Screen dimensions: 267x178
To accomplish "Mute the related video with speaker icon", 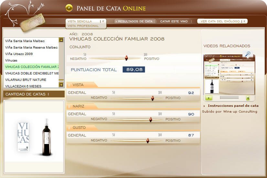I will 248,98.
